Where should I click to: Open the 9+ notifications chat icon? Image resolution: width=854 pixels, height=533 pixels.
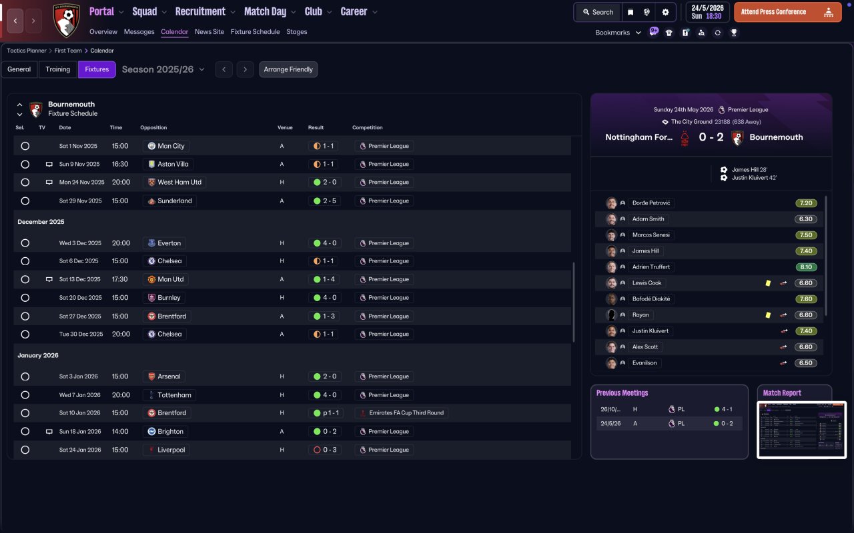click(x=654, y=32)
